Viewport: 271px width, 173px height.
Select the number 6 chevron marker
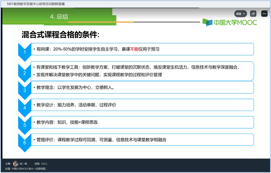[25, 142]
